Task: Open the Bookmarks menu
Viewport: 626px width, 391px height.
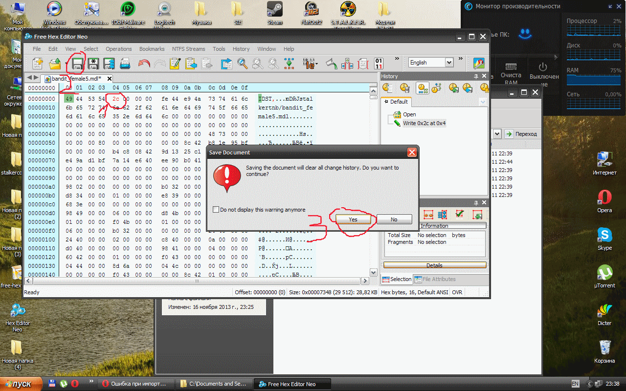Action: pos(152,49)
